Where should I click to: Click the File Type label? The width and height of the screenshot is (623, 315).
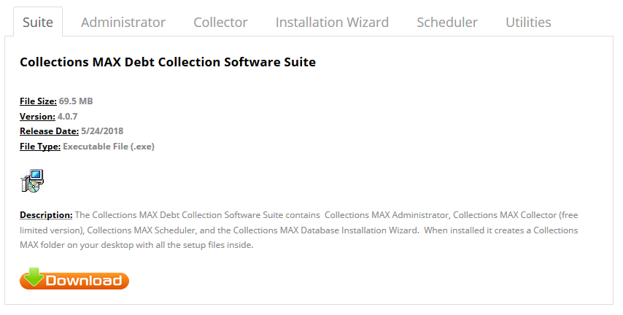[40, 147]
